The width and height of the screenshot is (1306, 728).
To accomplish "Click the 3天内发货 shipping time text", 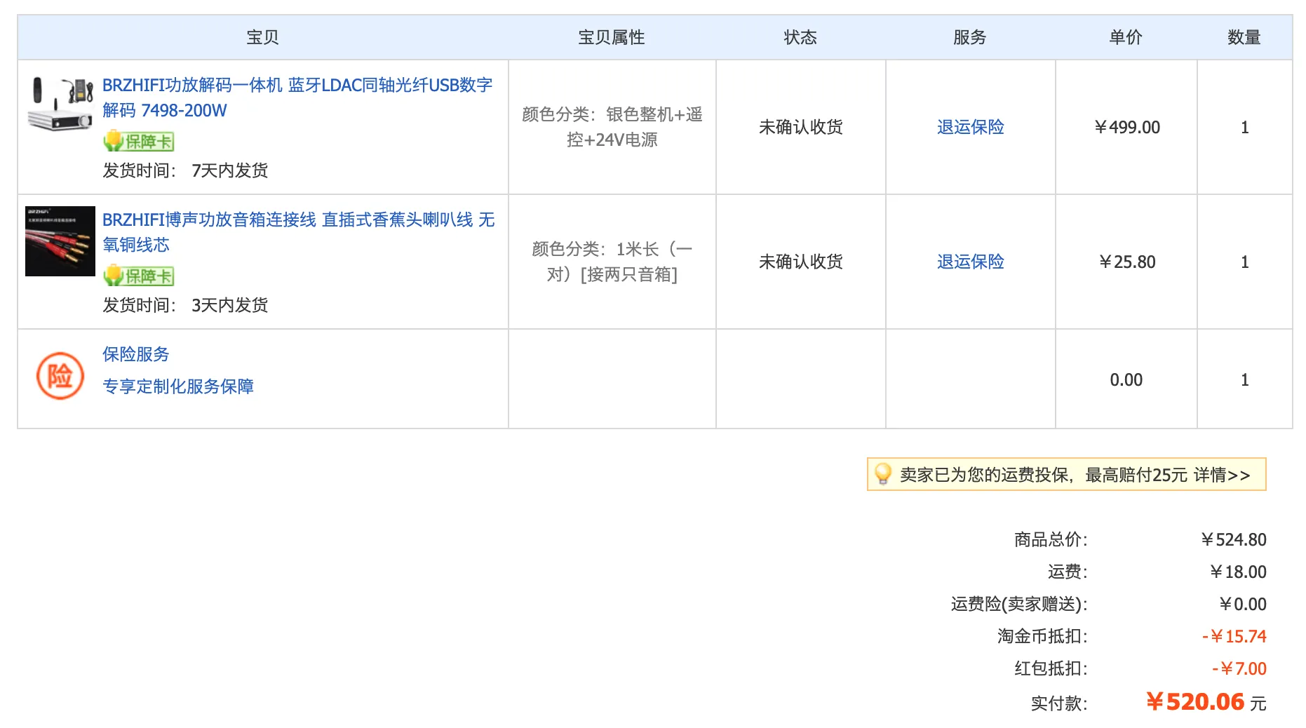I will tap(230, 305).
